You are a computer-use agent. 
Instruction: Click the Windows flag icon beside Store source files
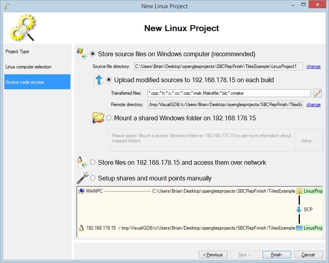tap(82, 53)
